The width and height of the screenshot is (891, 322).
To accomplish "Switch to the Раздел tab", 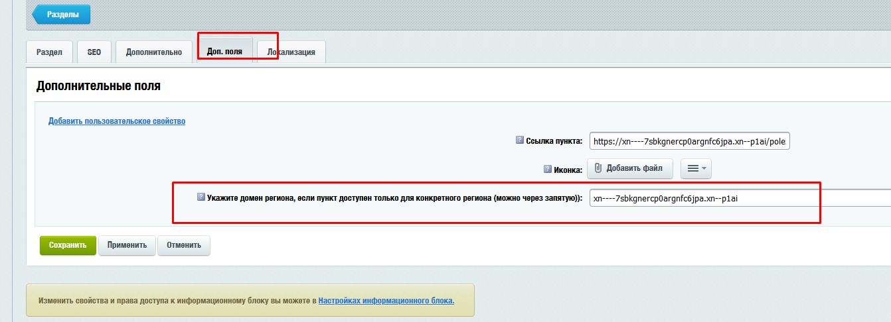I will [49, 52].
